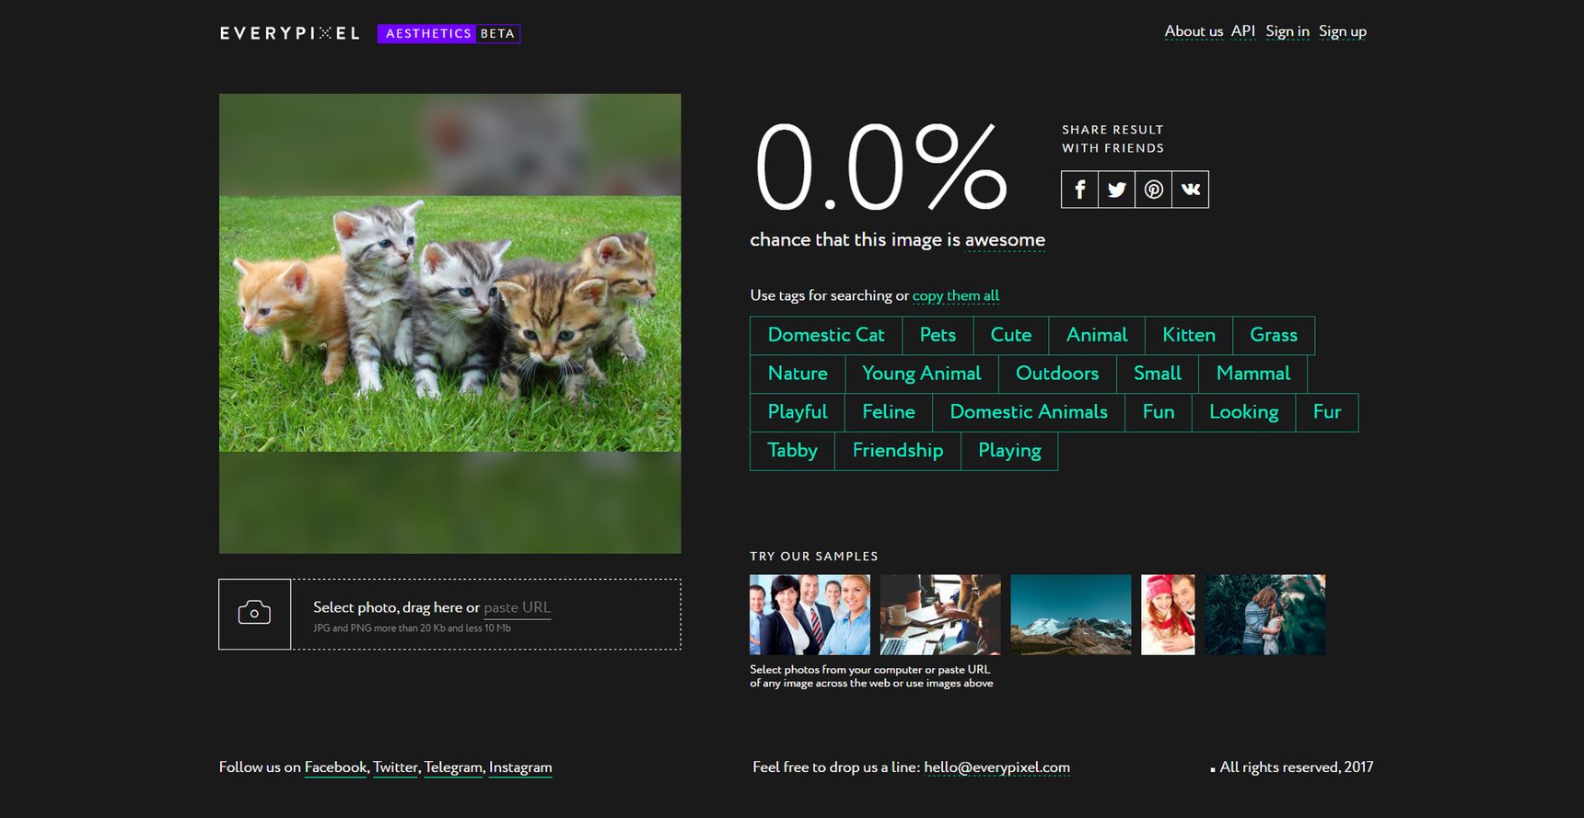Click the Friendship tag
The image size is (1584, 818).
point(898,451)
